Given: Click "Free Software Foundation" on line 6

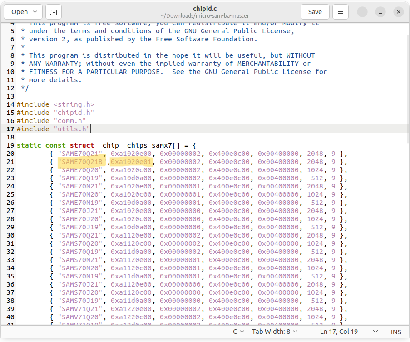Looking at the screenshot, I should (x=205, y=39).
